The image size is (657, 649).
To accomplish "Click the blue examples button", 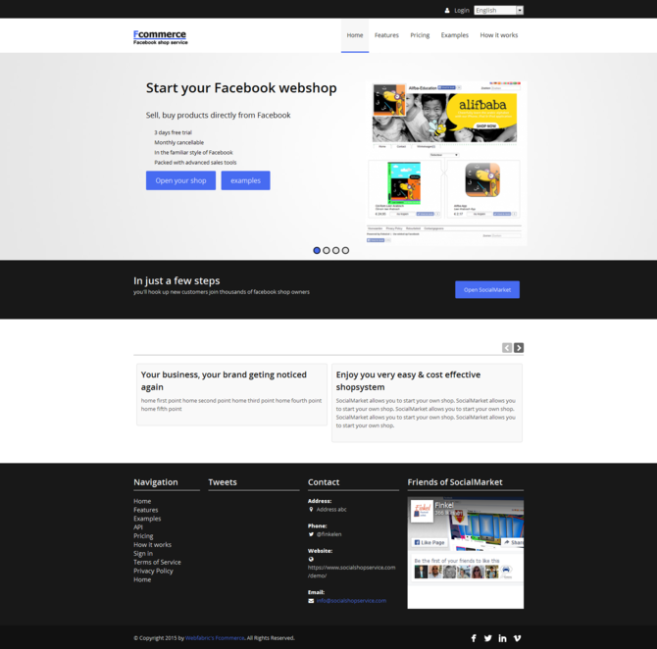I will point(245,180).
